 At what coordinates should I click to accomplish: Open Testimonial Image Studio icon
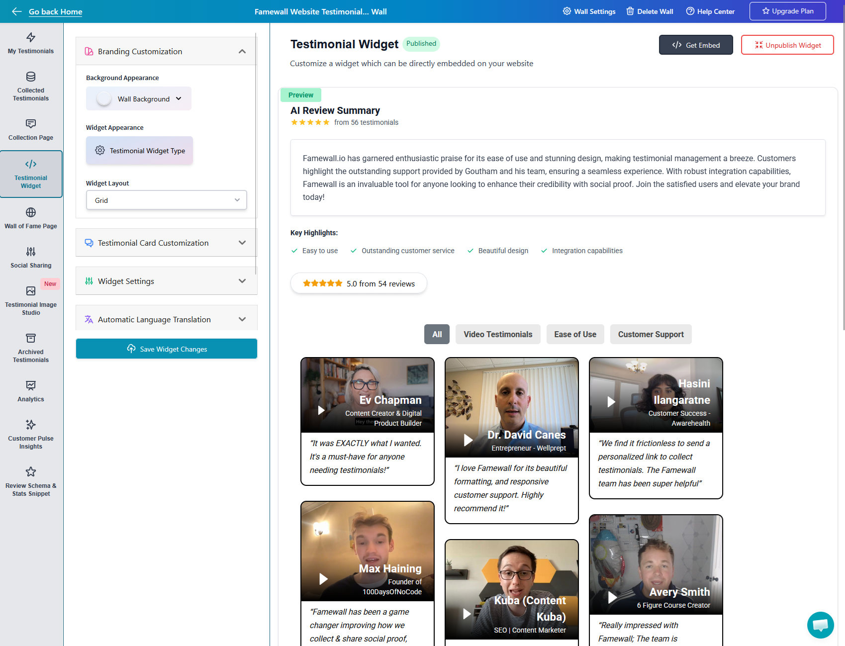click(31, 291)
